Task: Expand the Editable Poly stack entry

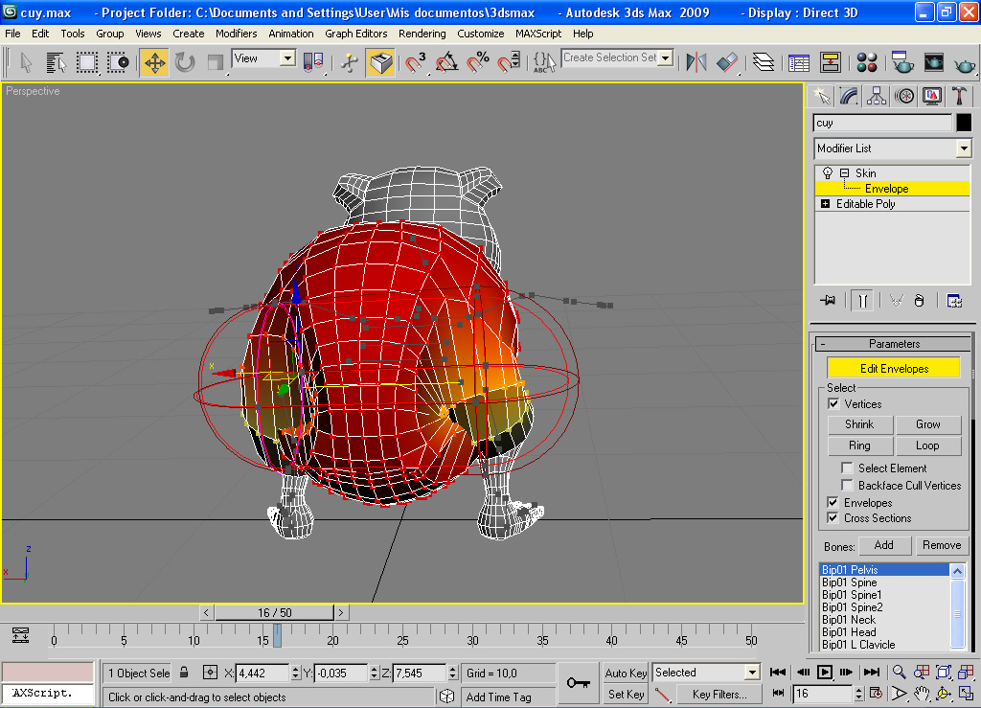Action: [825, 204]
